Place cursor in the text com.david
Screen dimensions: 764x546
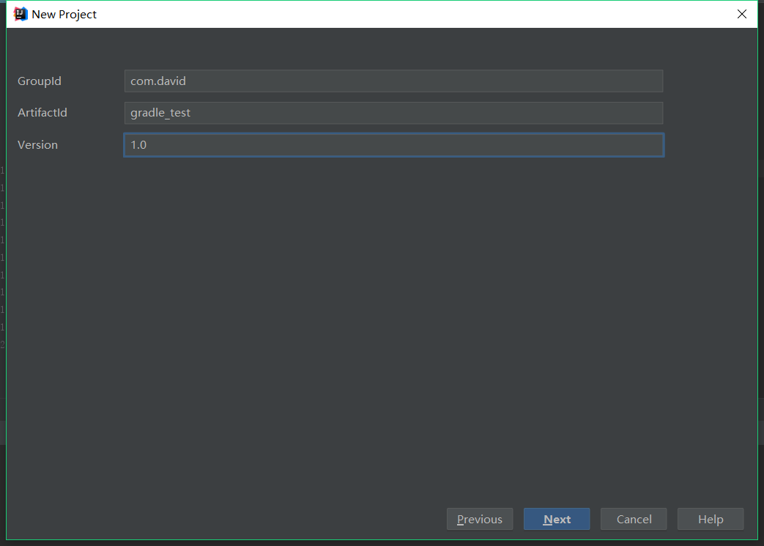(152, 81)
